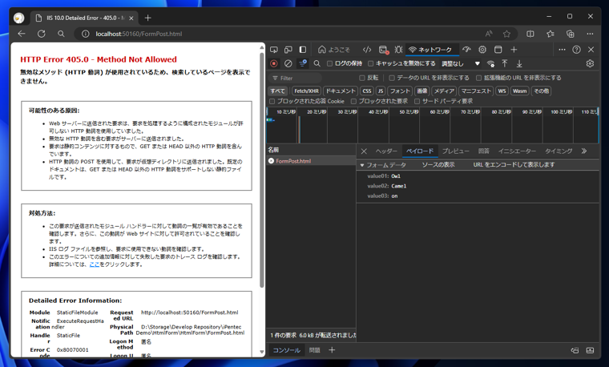Add more tools with plus icon
Screen dimensions: 609x367
514,50
